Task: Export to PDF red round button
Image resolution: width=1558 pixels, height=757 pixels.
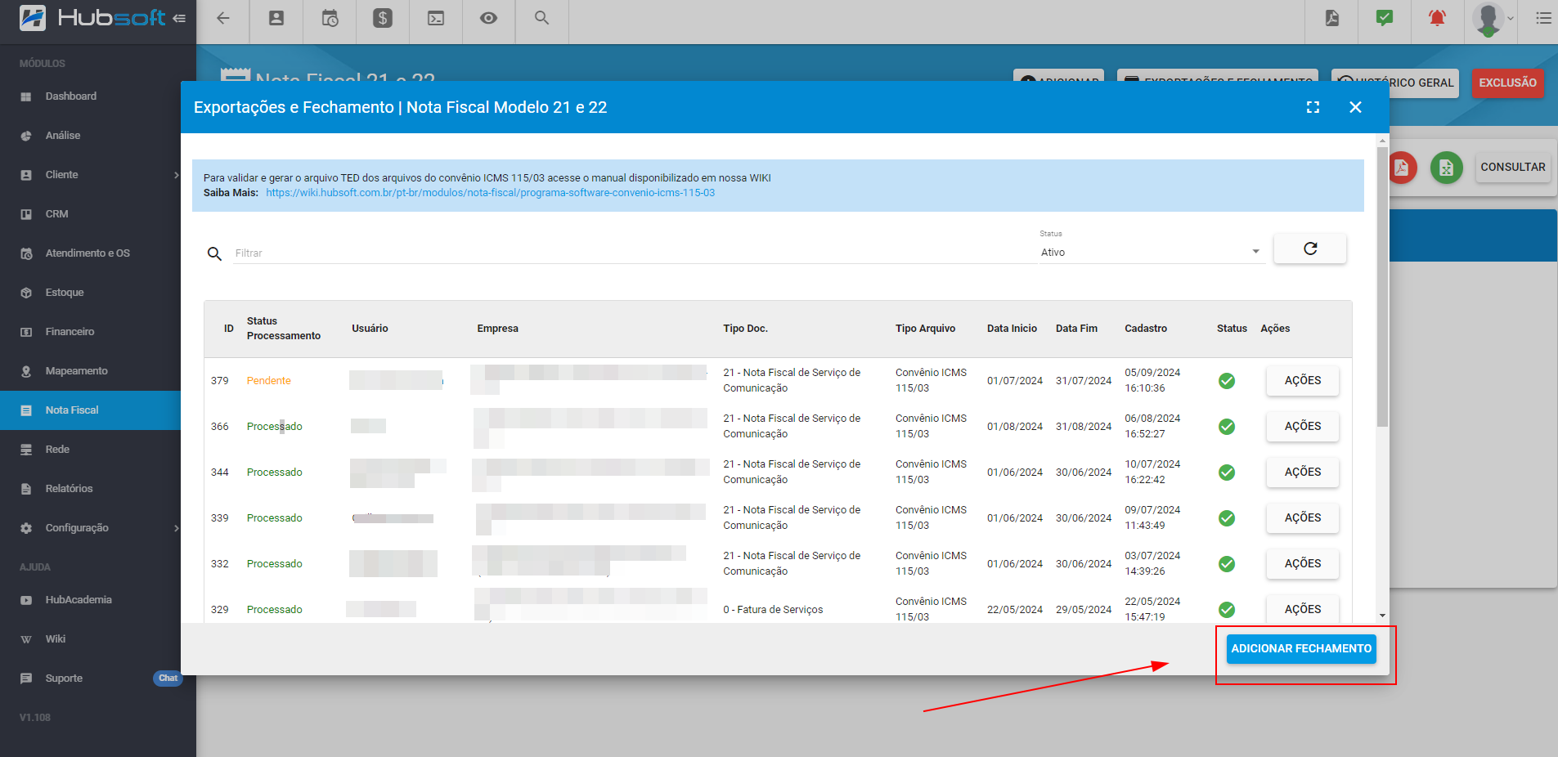Action: [1402, 168]
